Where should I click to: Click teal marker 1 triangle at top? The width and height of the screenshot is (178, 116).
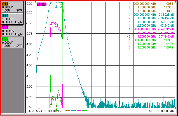51,3
